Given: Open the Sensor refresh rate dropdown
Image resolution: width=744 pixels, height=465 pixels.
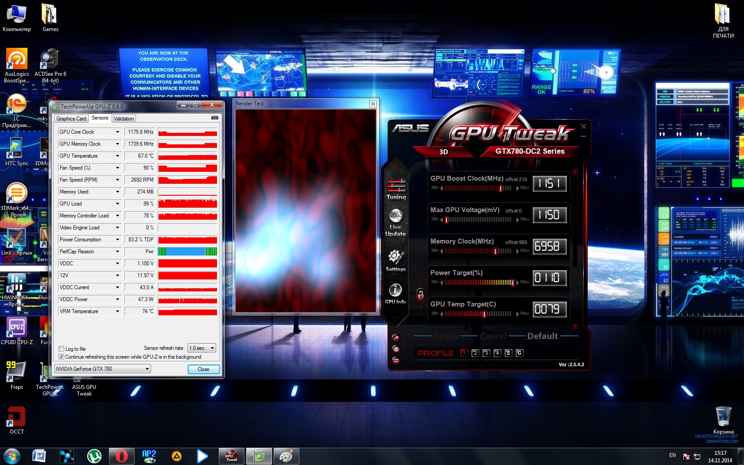Looking at the screenshot, I should pos(201,348).
